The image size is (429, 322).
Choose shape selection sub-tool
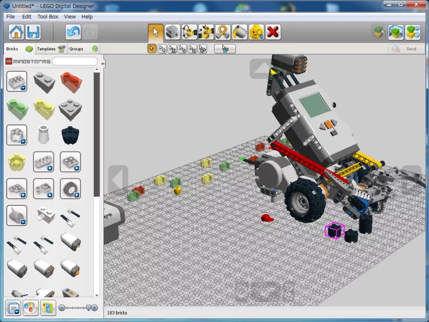click(192, 49)
